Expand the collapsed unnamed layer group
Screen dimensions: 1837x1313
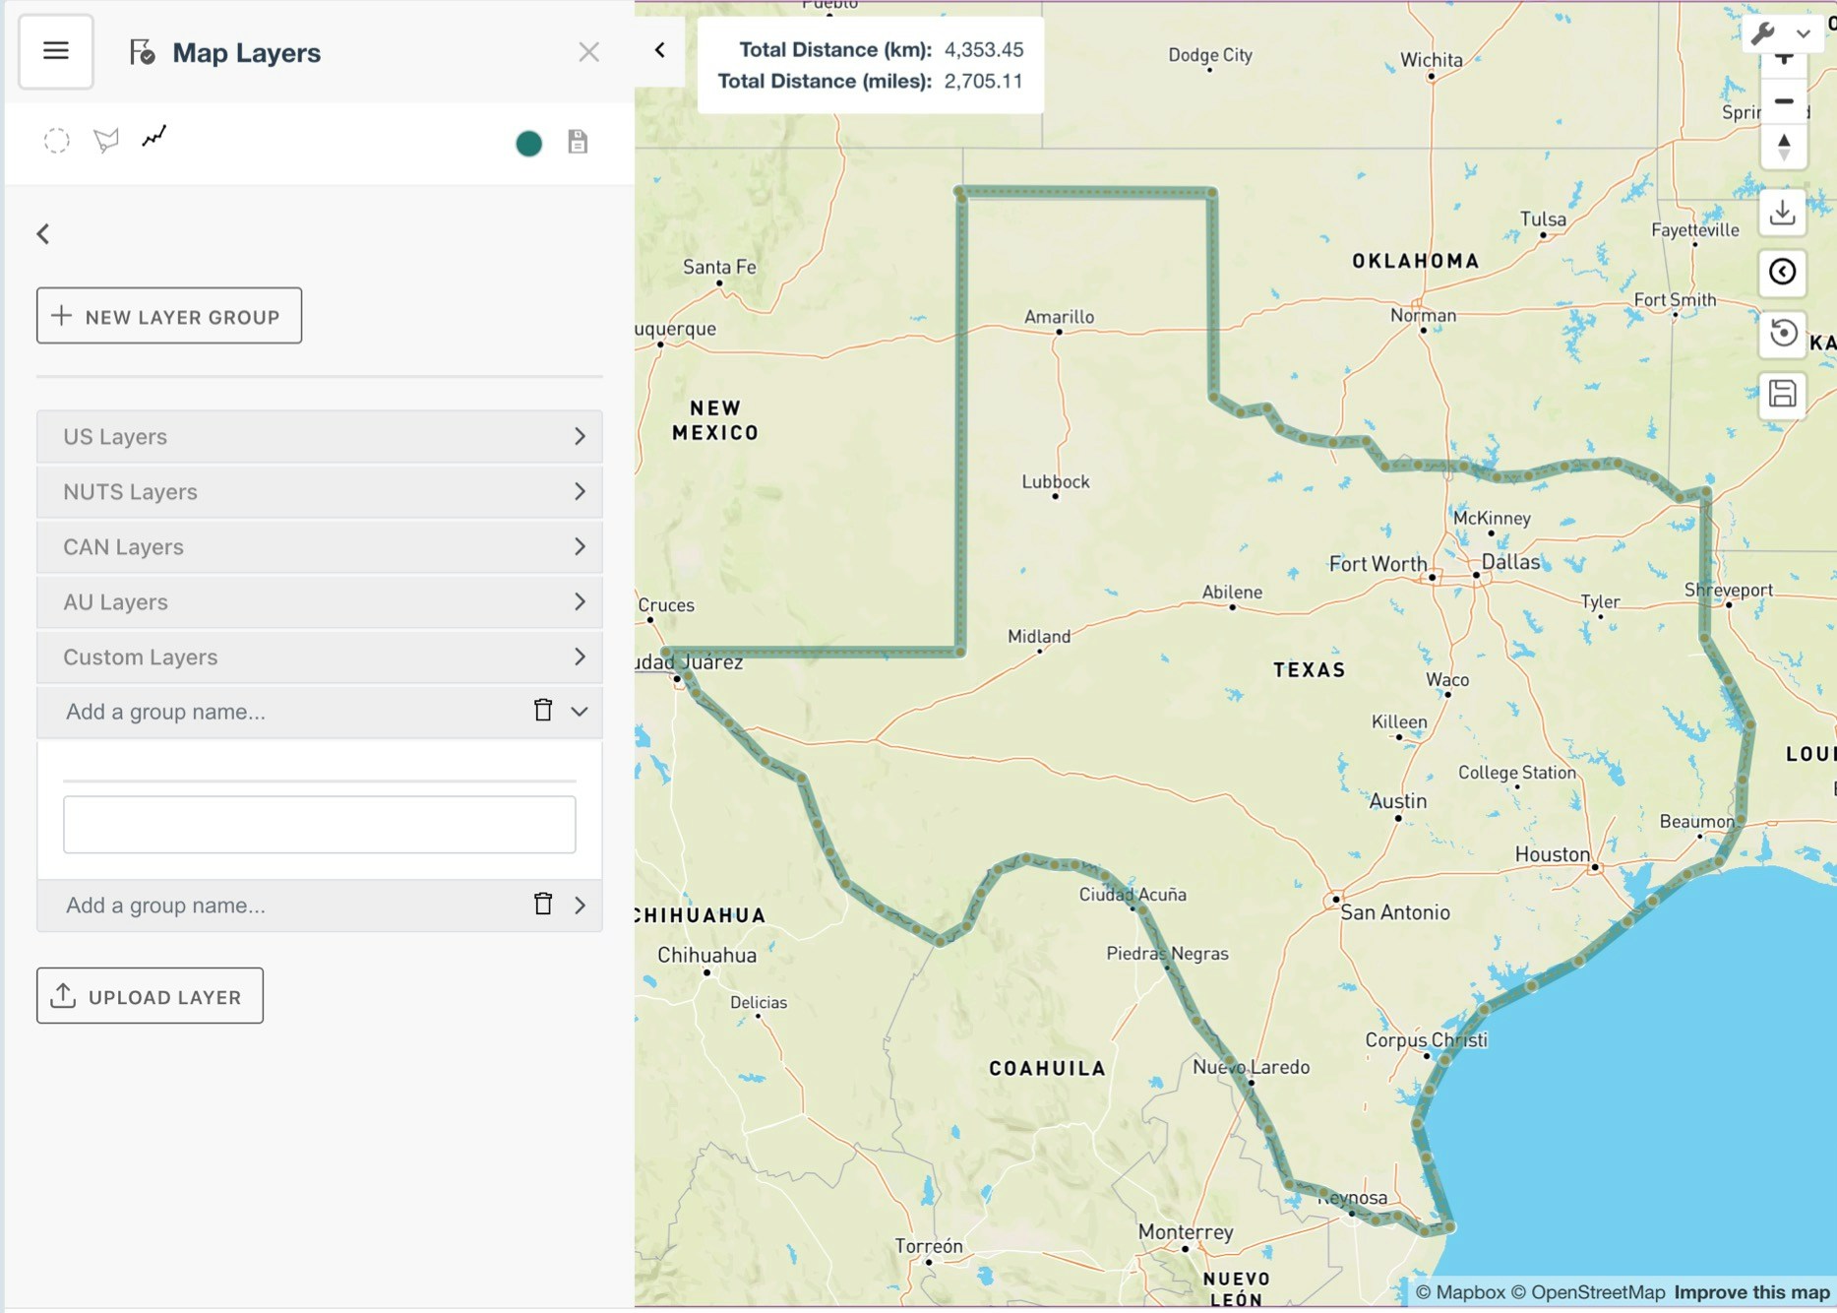point(580,905)
